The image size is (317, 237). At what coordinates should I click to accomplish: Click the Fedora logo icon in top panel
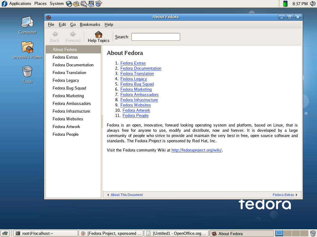click(x=4, y=4)
